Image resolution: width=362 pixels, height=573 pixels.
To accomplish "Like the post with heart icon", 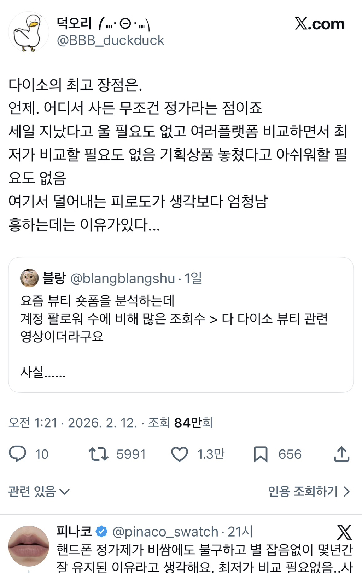I will [180, 454].
